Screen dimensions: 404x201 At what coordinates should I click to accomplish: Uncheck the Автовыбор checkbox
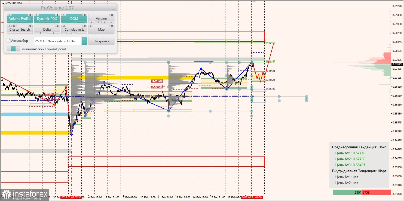9,40
